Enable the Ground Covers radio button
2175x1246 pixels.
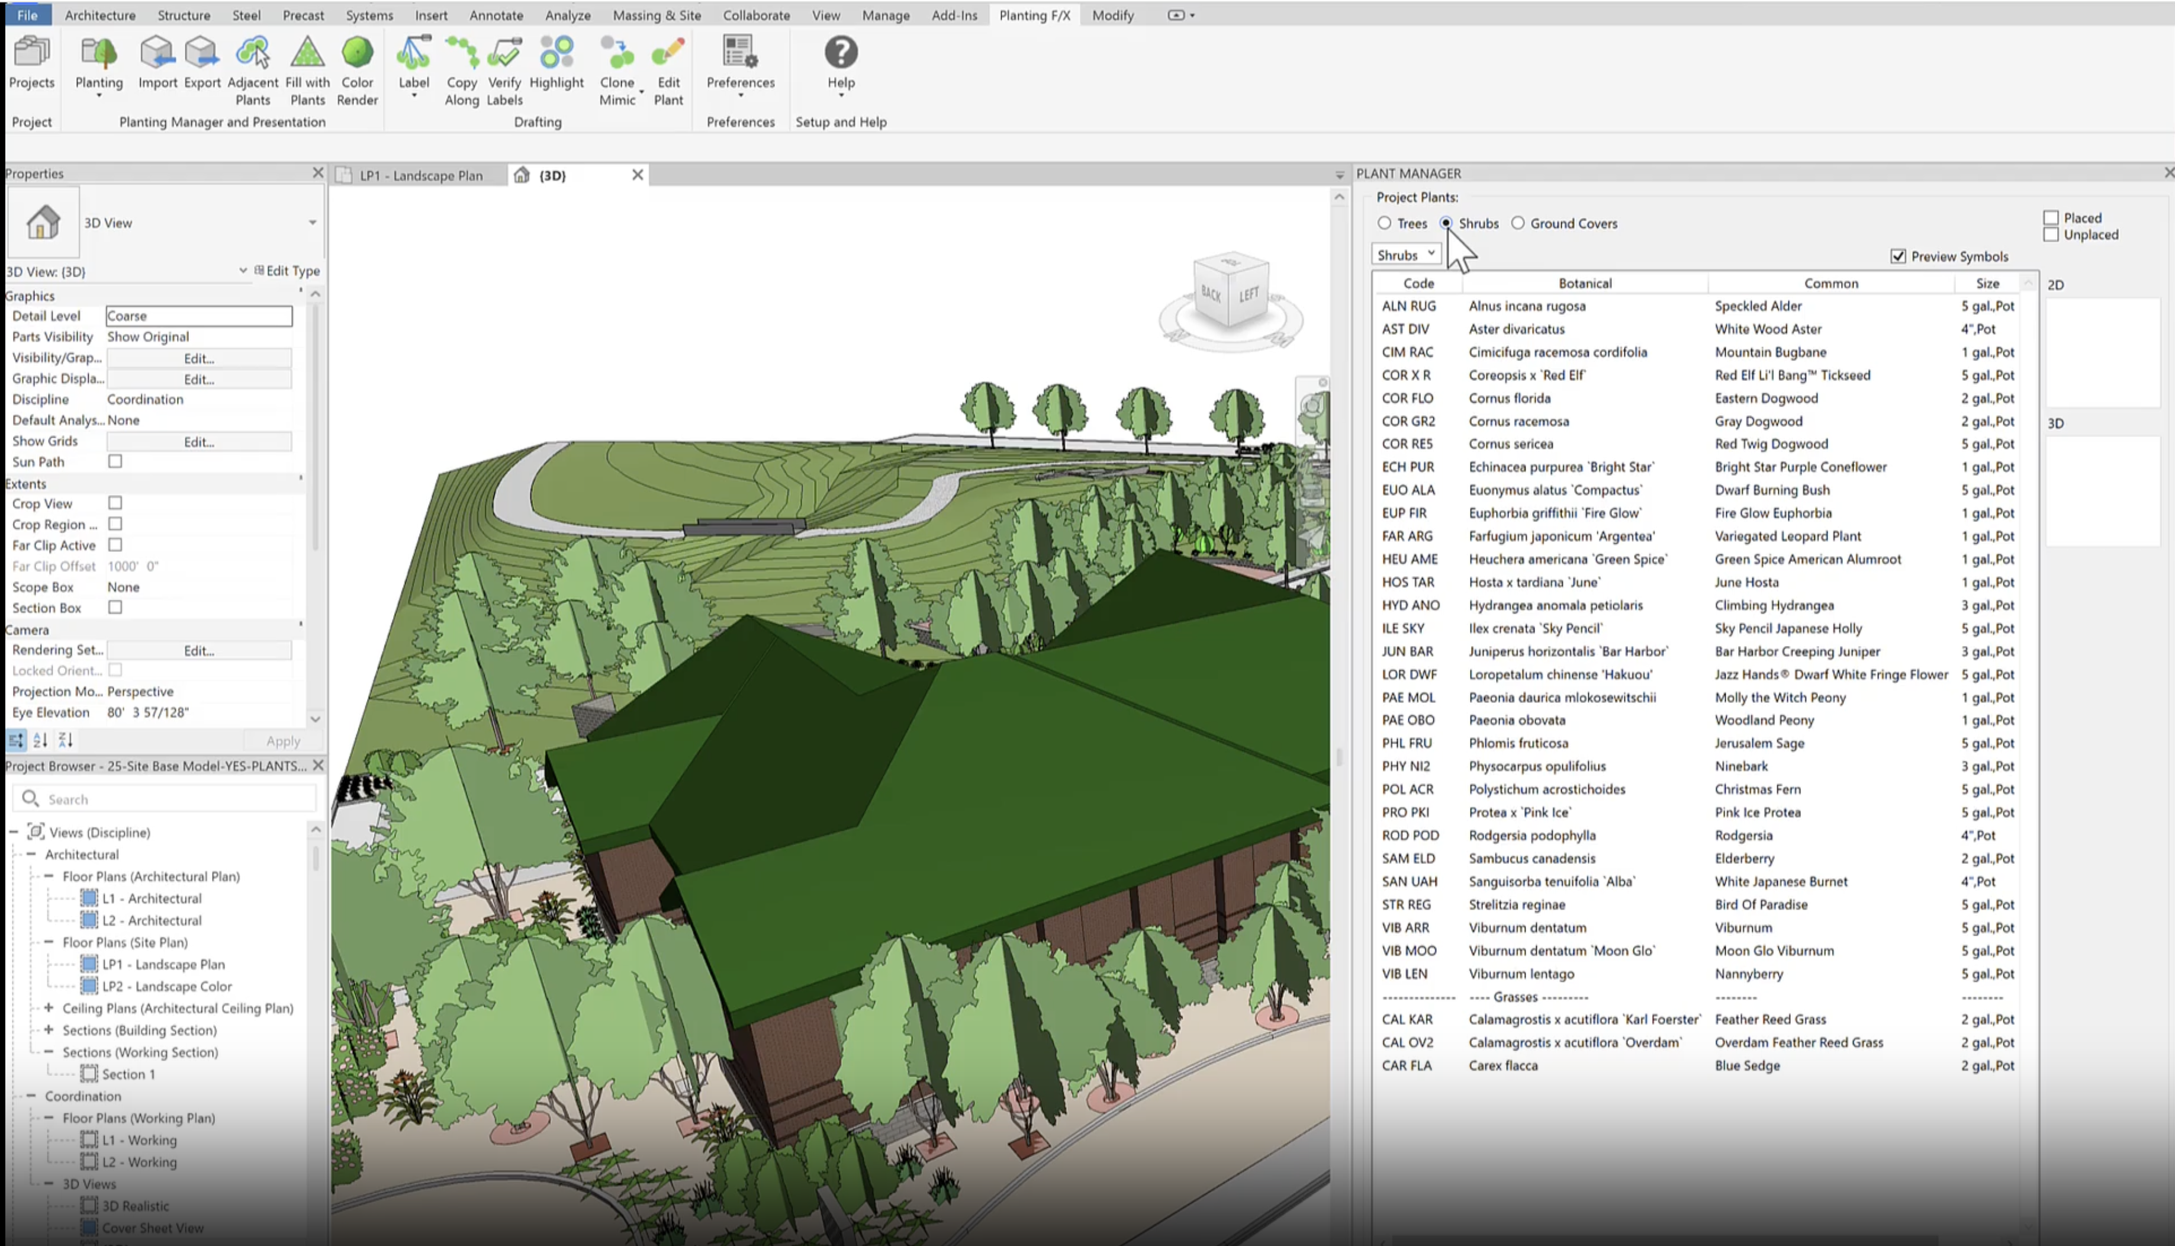(1518, 223)
